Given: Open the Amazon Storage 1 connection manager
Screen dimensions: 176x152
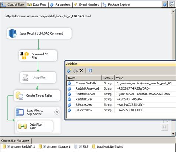Looking at the screenshot, I should [x=54, y=147].
